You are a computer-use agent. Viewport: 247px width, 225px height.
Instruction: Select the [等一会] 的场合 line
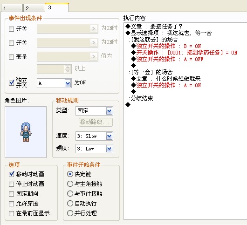pyautogui.click(x=151, y=72)
